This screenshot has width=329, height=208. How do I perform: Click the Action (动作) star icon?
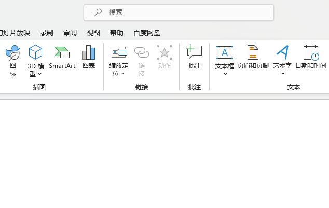(164, 52)
